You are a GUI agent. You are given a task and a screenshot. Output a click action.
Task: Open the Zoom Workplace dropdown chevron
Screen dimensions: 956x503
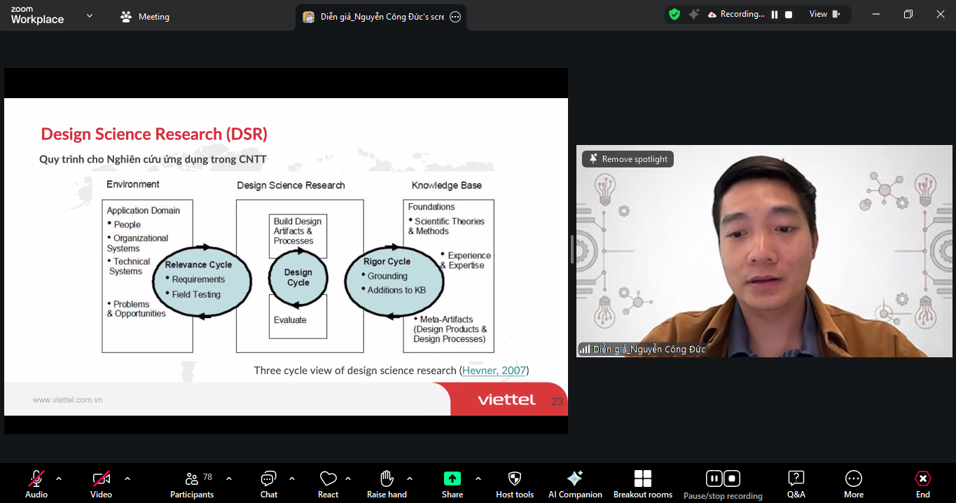[x=90, y=15]
